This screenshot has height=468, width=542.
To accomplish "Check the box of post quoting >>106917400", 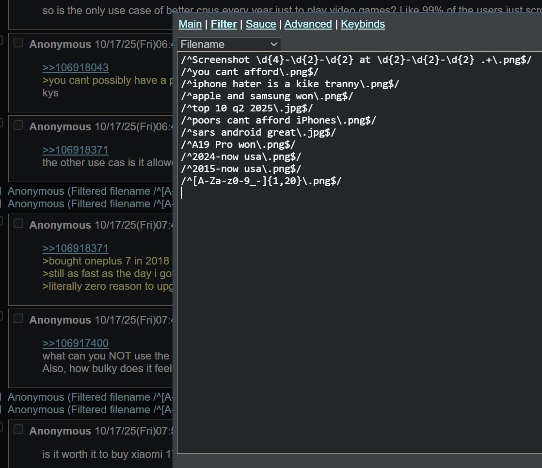I will coord(18,318).
